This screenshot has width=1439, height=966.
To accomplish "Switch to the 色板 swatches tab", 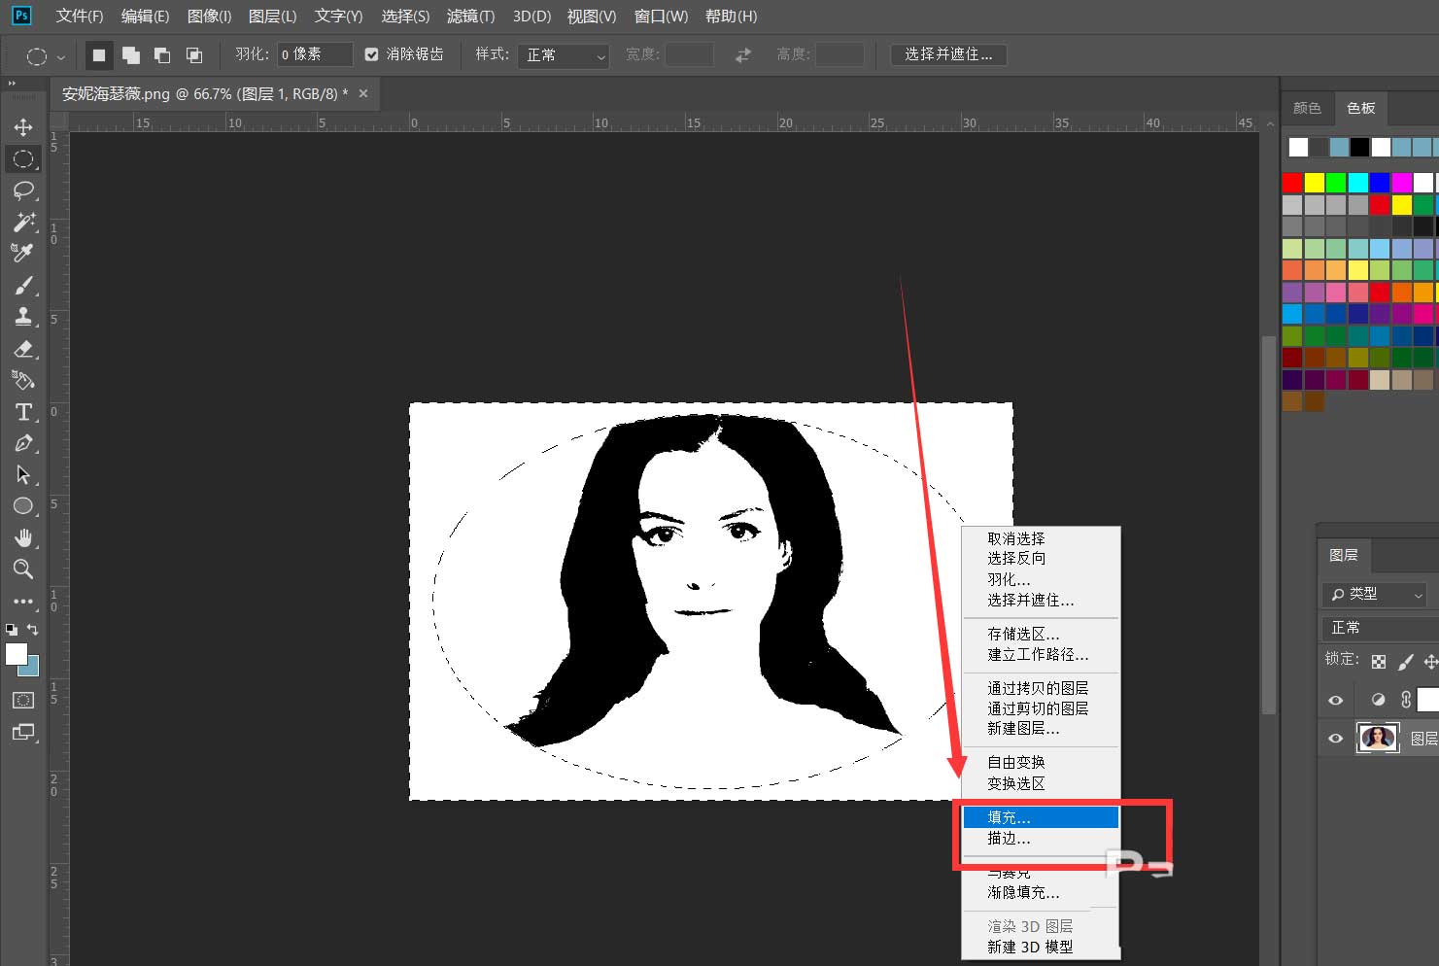I will click(1360, 108).
